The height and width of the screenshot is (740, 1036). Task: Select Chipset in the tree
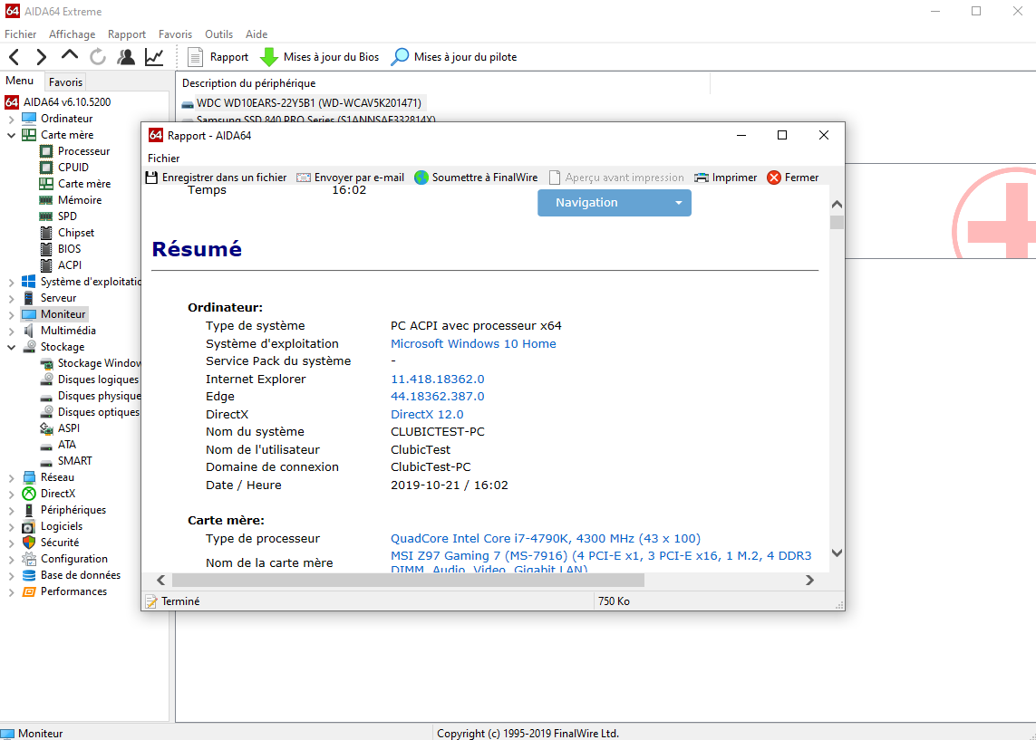pos(75,233)
